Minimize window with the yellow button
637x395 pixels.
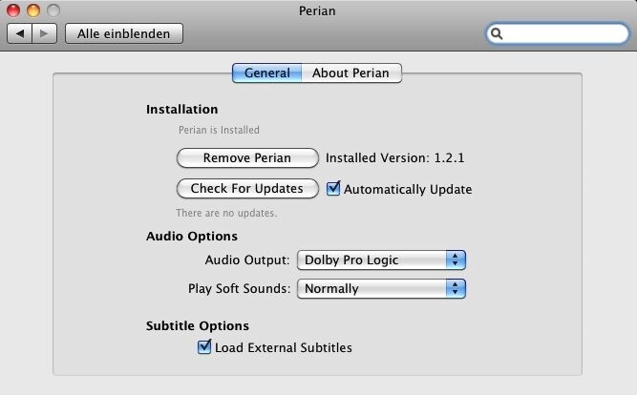(33, 10)
